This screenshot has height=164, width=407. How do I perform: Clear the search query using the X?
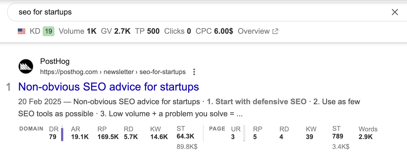[395, 12]
